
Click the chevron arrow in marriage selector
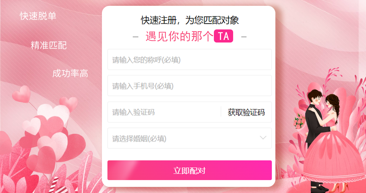click(x=263, y=138)
